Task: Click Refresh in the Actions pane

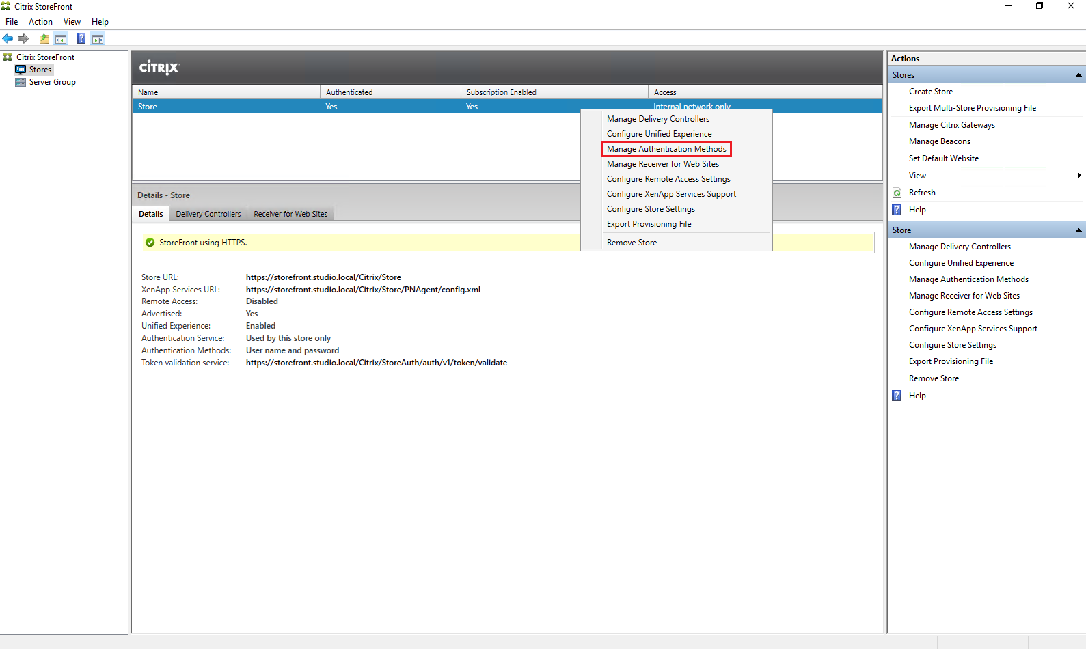Action: point(922,193)
